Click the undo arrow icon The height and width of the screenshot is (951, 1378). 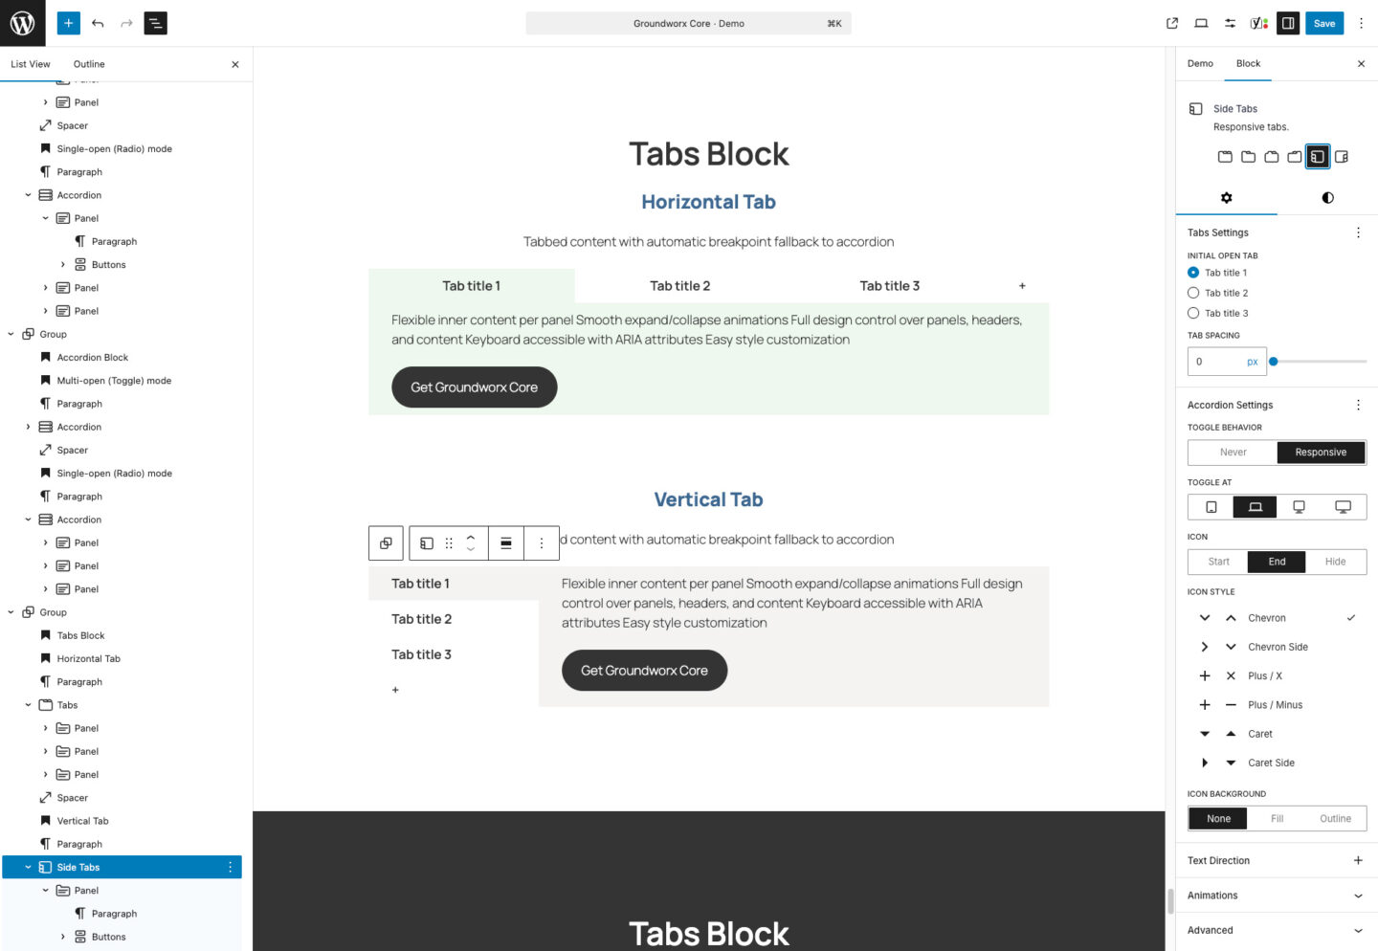pyautogui.click(x=98, y=23)
